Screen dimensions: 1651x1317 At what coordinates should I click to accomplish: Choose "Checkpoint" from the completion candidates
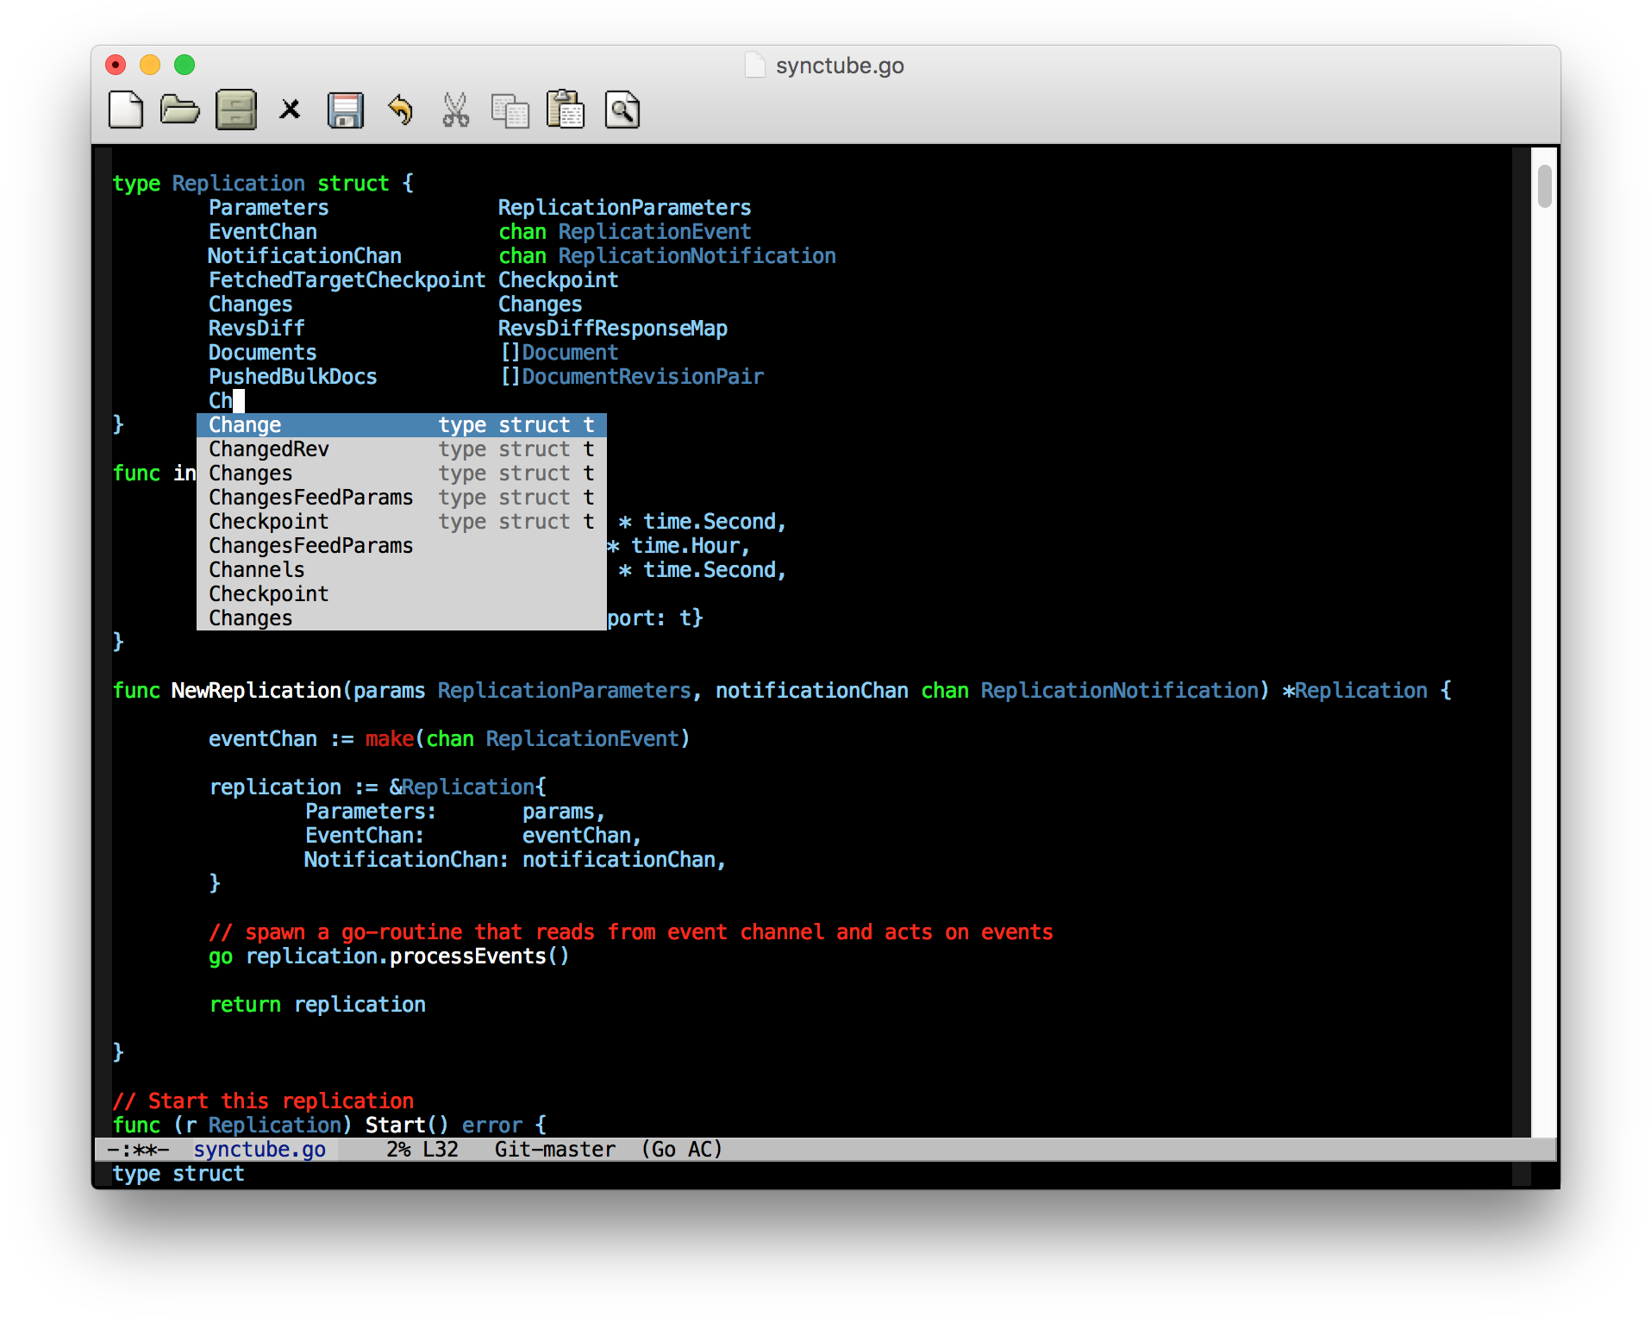coord(268,521)
